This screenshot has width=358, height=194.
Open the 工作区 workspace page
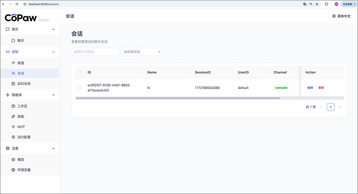click(30, 106)
